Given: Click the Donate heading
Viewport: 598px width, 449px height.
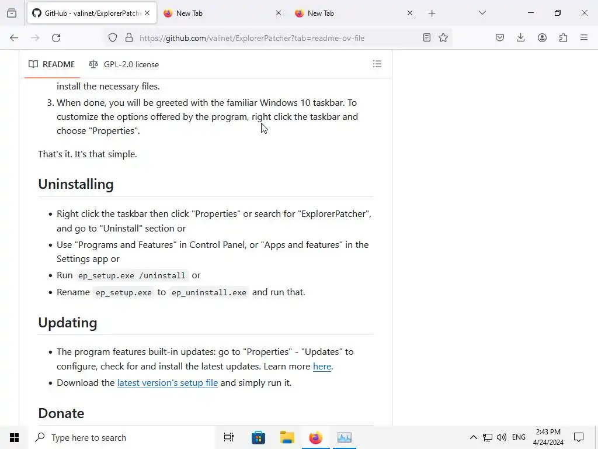Looking at the screenshot, I should coord(61,413).
